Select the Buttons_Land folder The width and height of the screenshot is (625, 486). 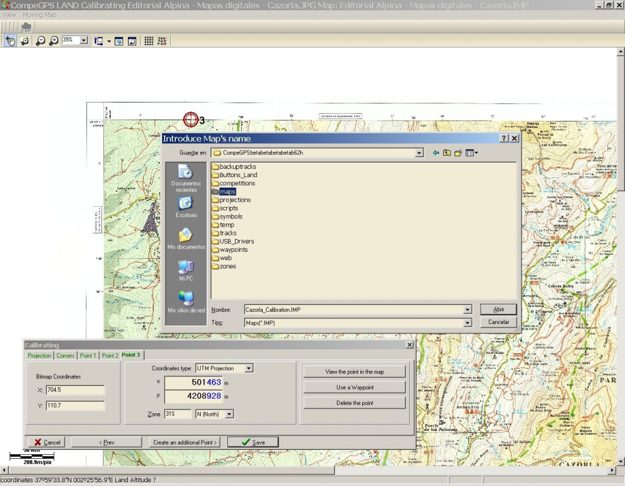tap(234, 175)
